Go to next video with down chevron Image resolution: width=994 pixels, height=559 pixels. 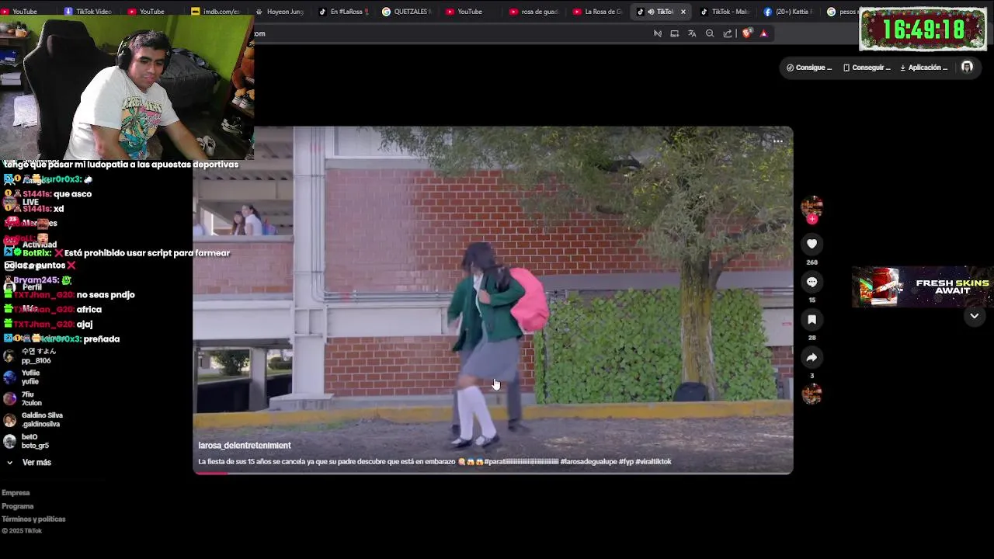point(974,316)
